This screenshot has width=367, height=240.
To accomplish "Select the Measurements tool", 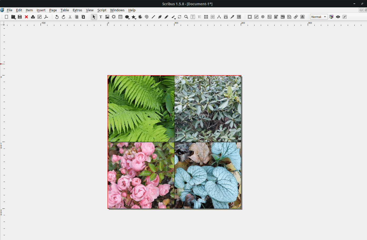I will pyautogui.click(x=219, y=17).
